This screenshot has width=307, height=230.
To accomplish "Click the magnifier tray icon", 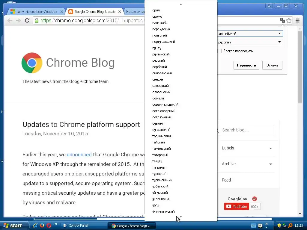I will tap(290, 226).
